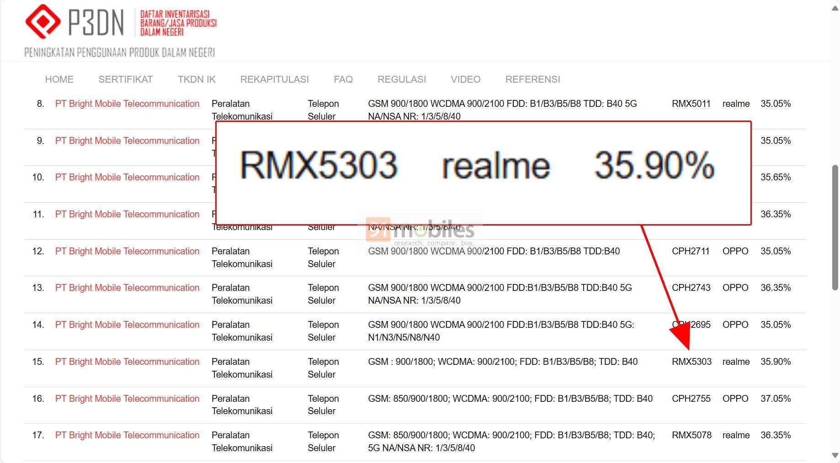Click row 12 frequency text ending TDD:B40

[494, 251]
